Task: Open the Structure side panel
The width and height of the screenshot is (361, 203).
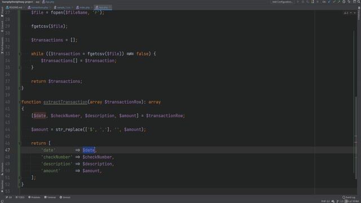Action: (2, 169)
